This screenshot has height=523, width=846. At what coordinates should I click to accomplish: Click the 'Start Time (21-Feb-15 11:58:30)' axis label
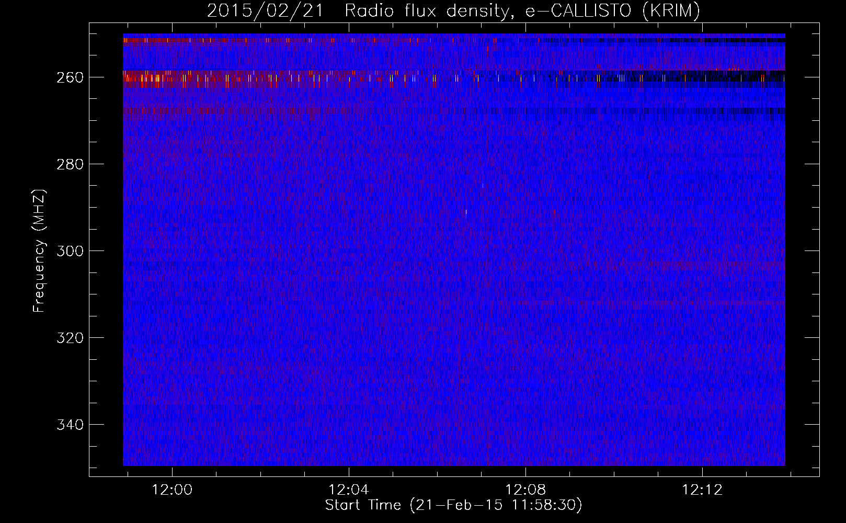453,505
